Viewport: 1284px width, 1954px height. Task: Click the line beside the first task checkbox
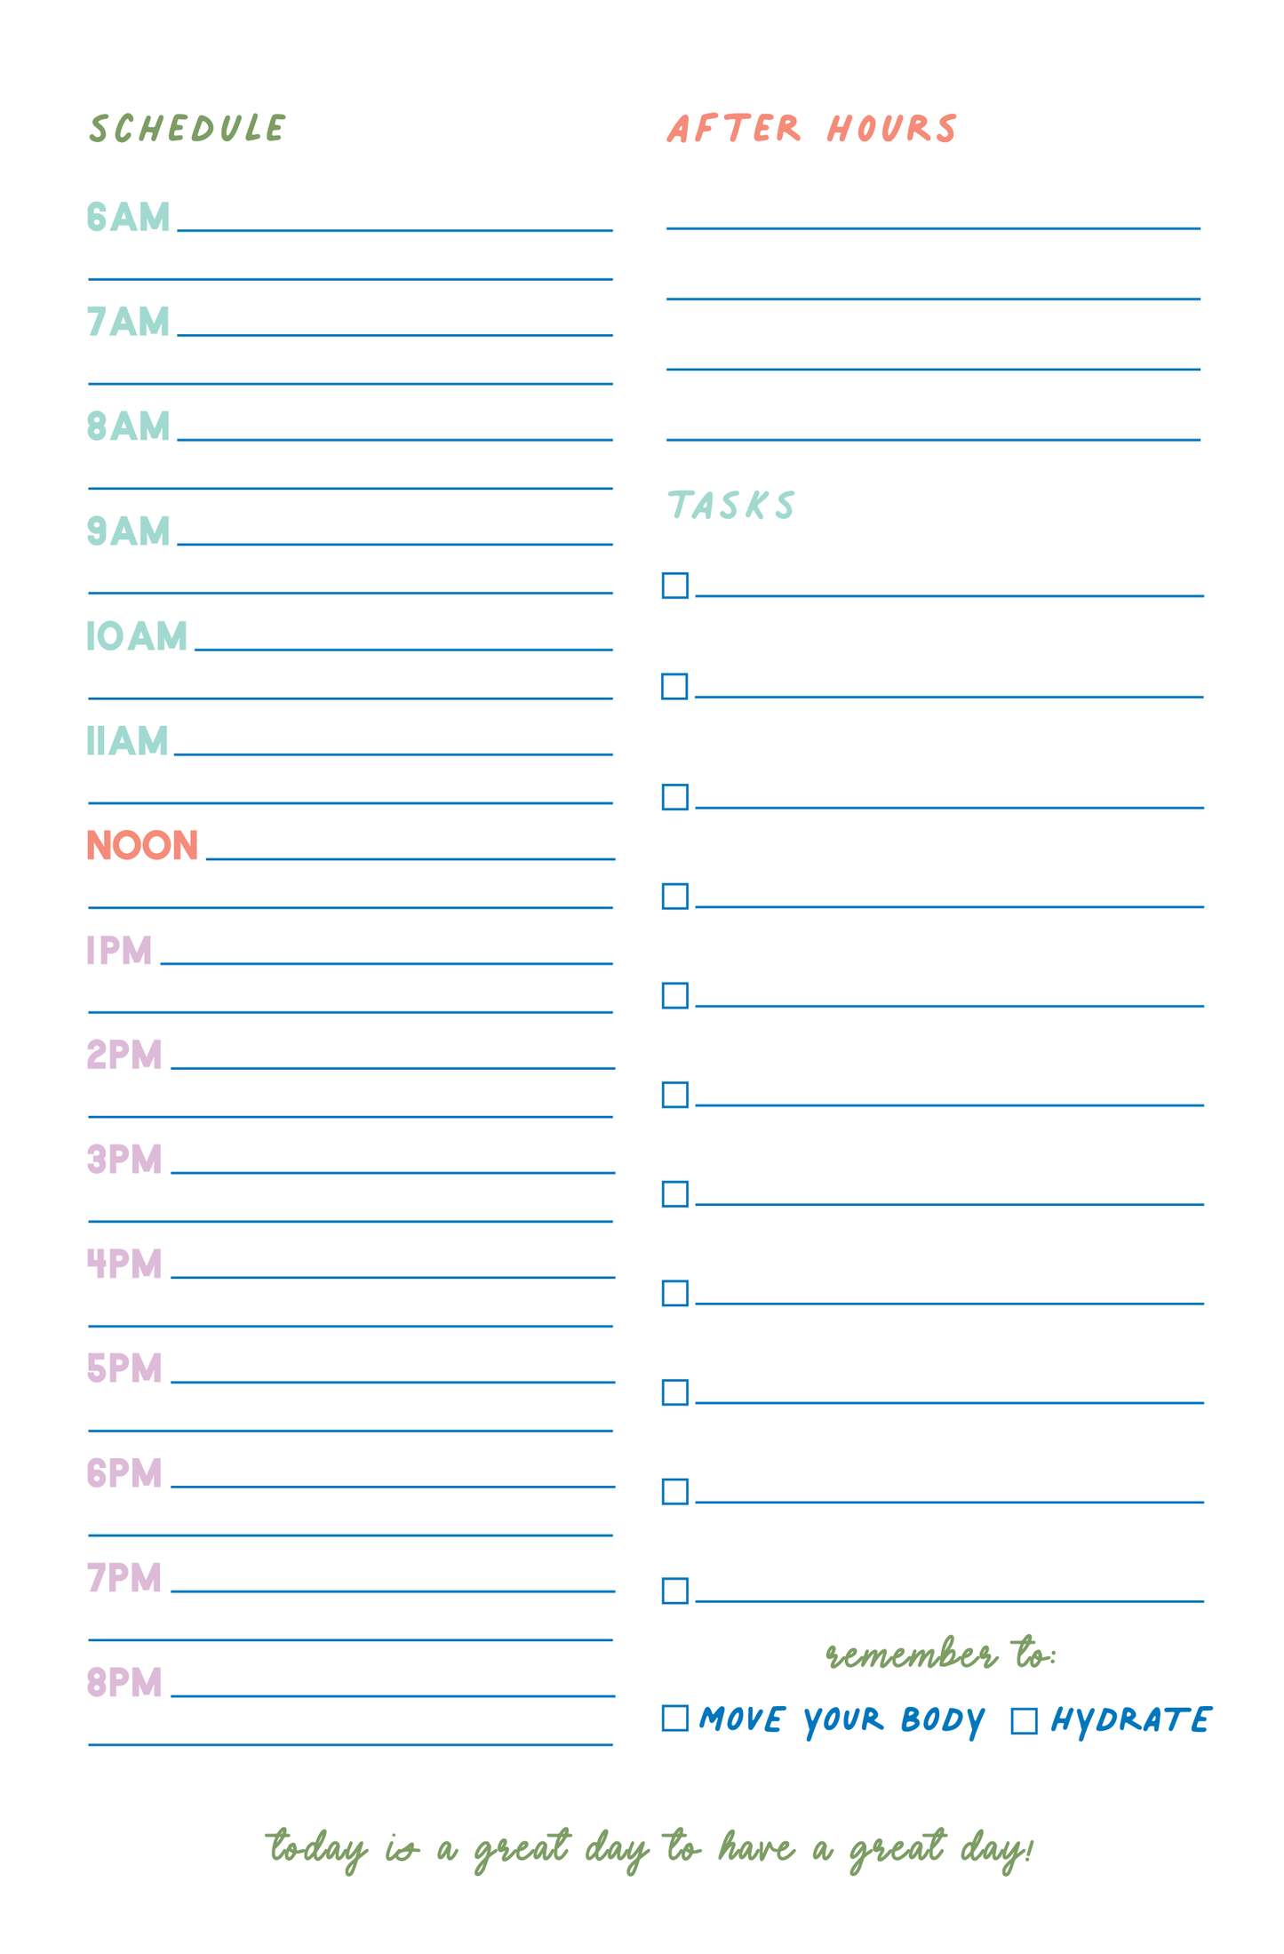coord(949,594)
